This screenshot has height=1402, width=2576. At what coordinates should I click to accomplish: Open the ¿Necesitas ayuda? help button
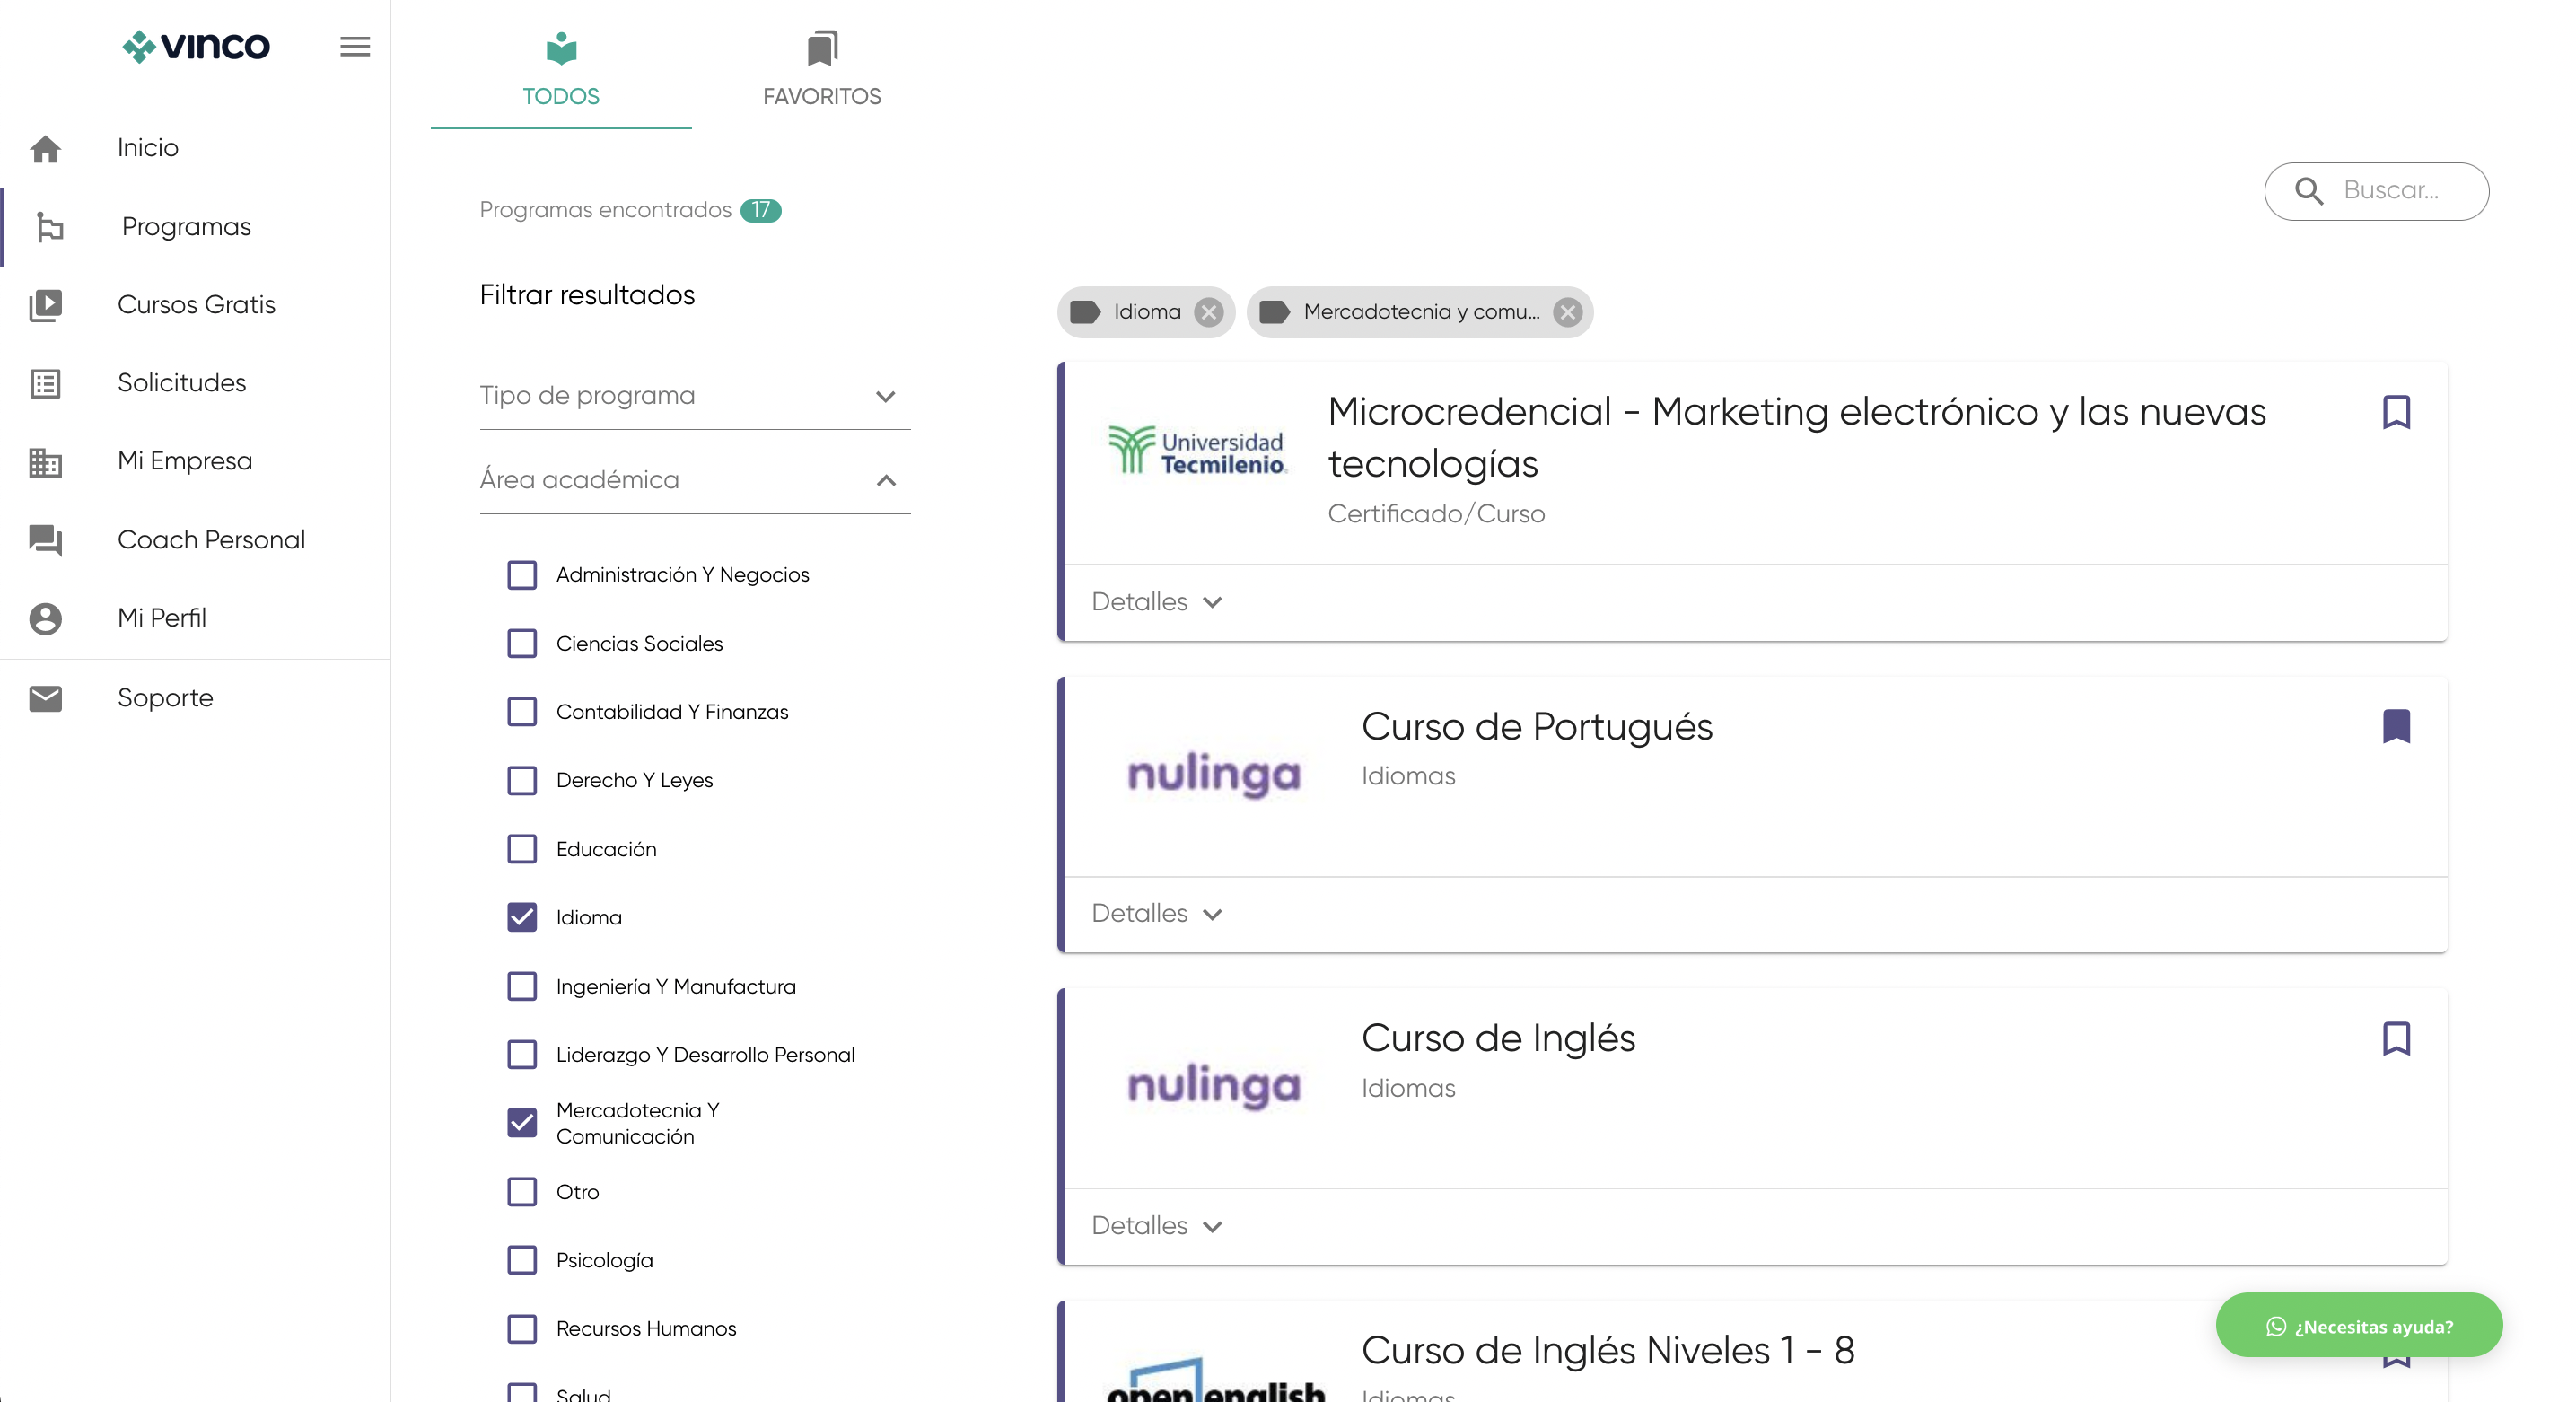[2359, 1325]
